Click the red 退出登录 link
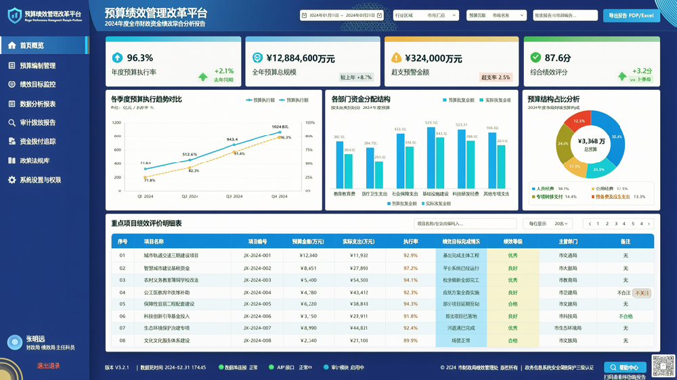The width and height of the screenshot is (677, 380). point(48,366)
